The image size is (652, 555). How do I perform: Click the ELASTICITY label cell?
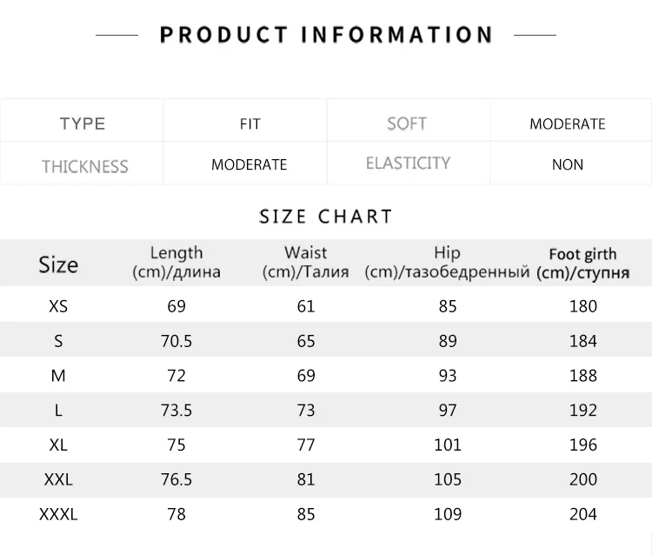(x=408, y=163)
